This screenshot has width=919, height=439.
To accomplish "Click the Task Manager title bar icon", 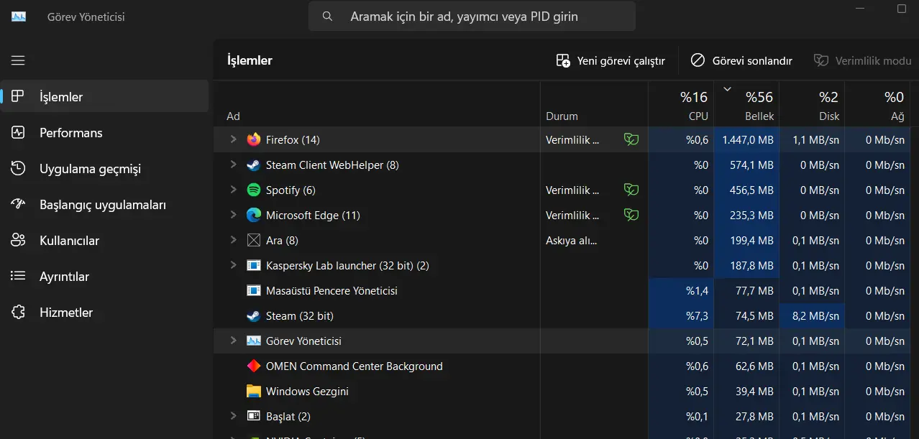I will (19, 17).
